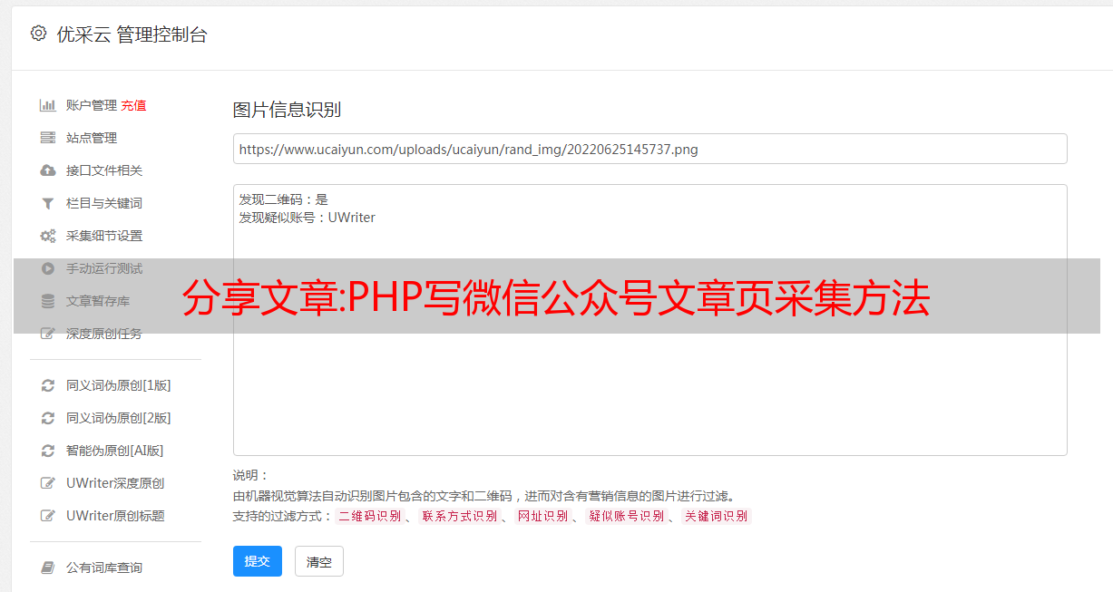The height and width of the screenshot is (592, 1113).
Task: Click the 清空 clear button
Action: point(319,561)
